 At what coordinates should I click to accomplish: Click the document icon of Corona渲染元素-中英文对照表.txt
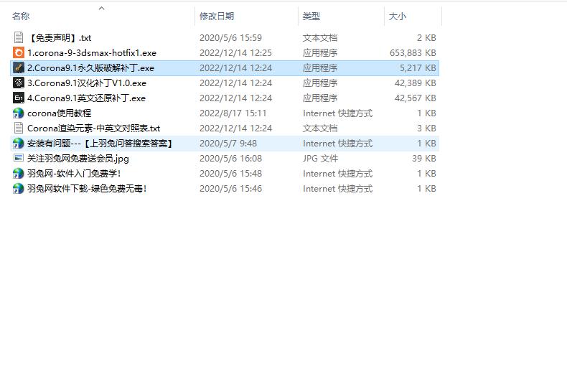point(19,128)
